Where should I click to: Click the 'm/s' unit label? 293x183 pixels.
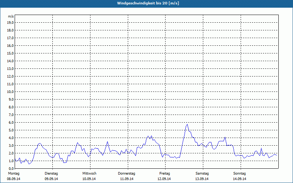[11, 16]
